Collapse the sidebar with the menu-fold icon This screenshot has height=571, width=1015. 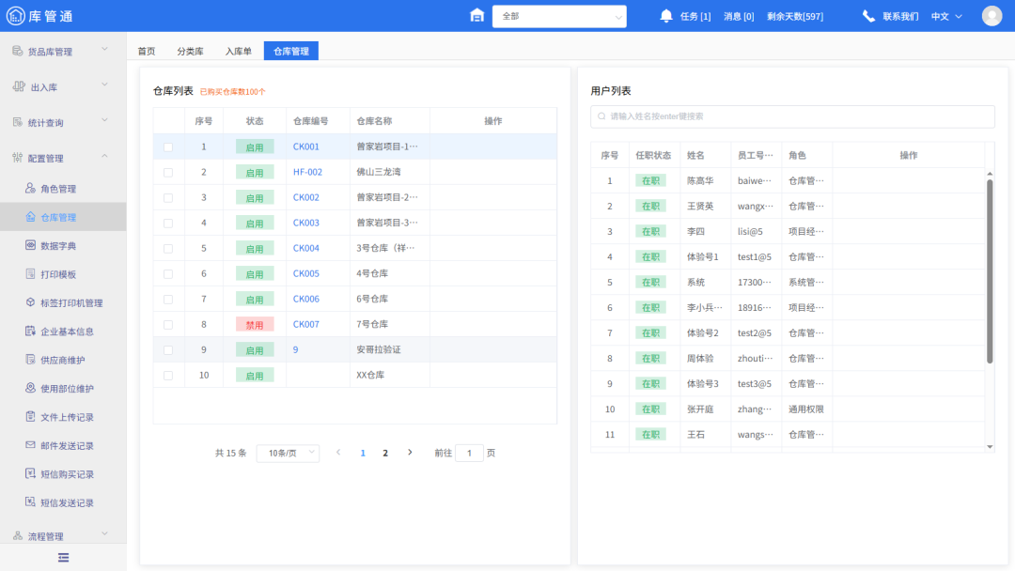(x=63, y=558)
